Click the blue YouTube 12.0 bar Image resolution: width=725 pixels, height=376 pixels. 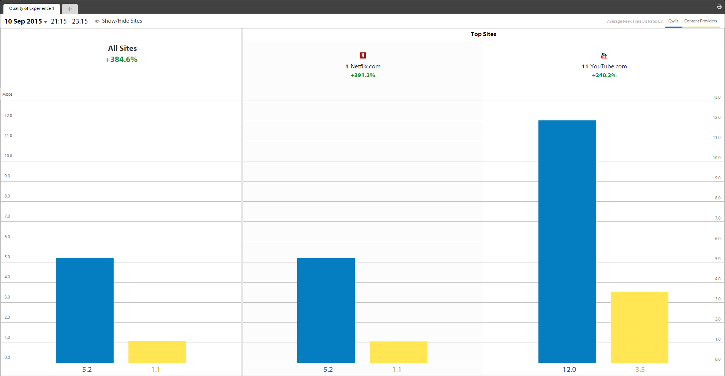[x=567, y=242]
